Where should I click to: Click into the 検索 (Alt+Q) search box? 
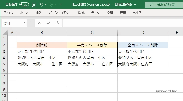point(164,5)
